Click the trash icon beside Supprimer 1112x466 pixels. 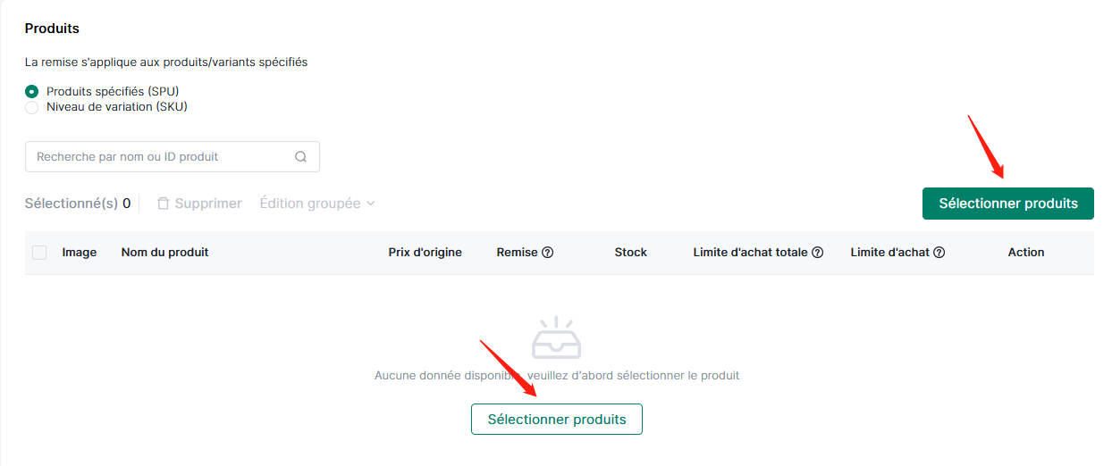(163, 204)
